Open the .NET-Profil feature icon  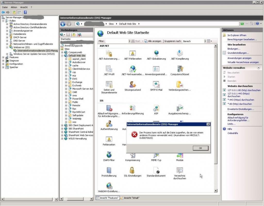coord(109,69)
